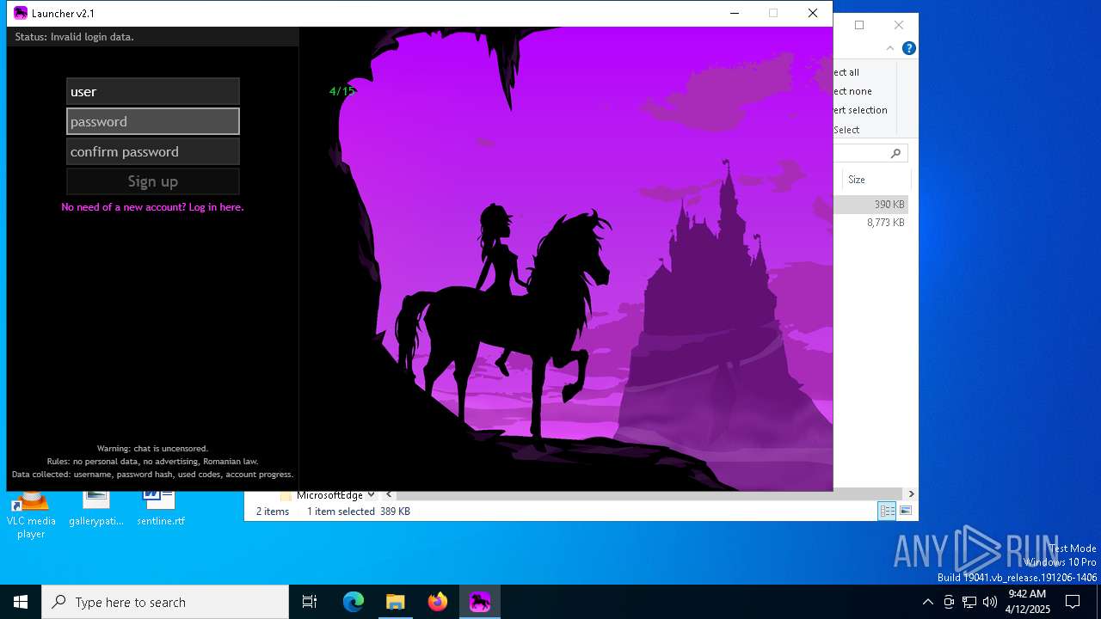Maximize the File Explorer window
Viewport: 1101px width, 619px height.
(x=858, y=25)
